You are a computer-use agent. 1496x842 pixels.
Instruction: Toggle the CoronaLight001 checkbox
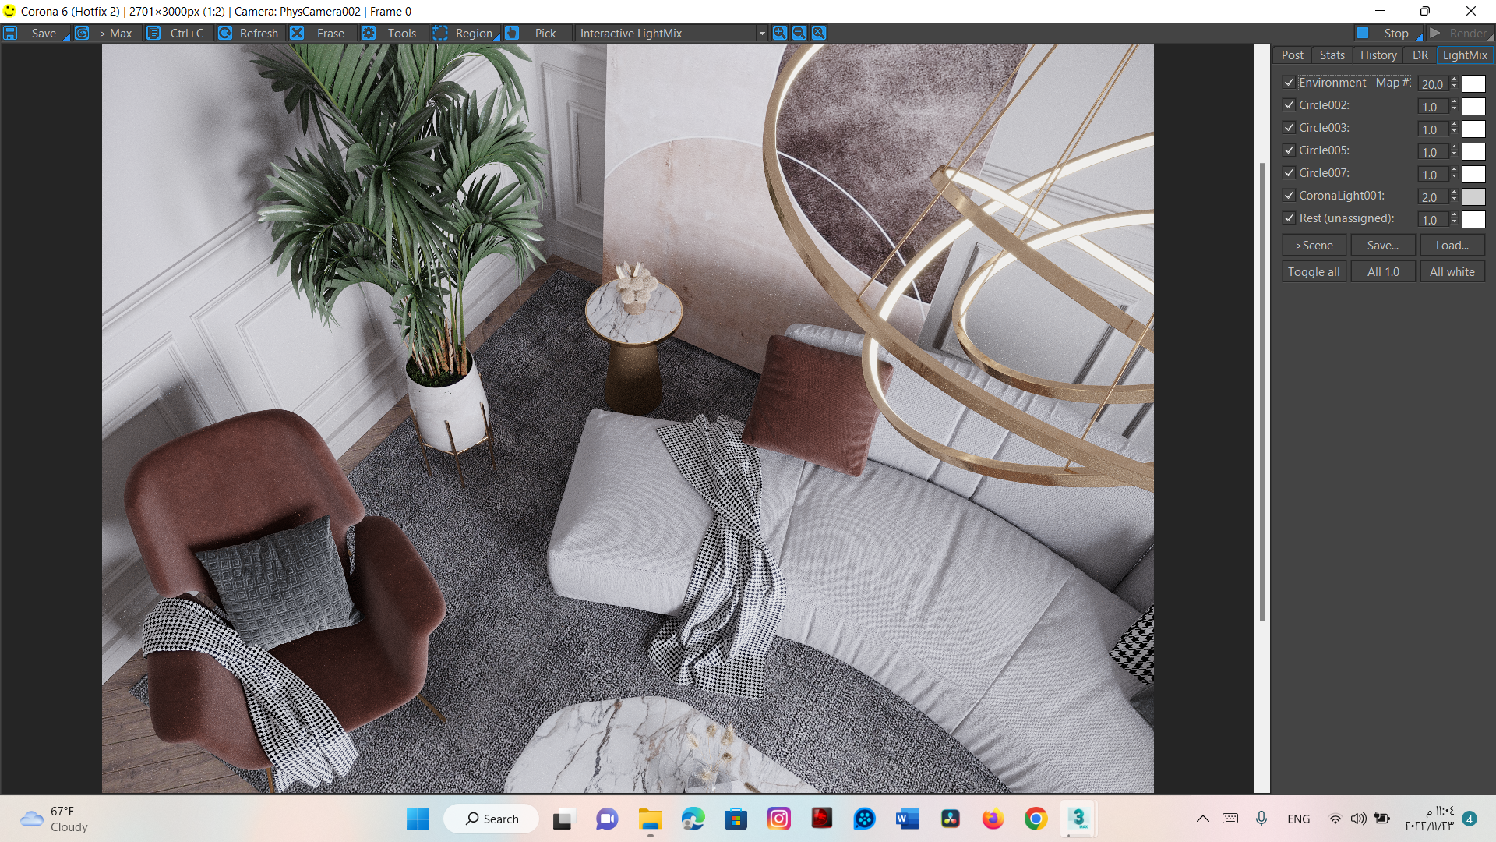point(1289,195)
